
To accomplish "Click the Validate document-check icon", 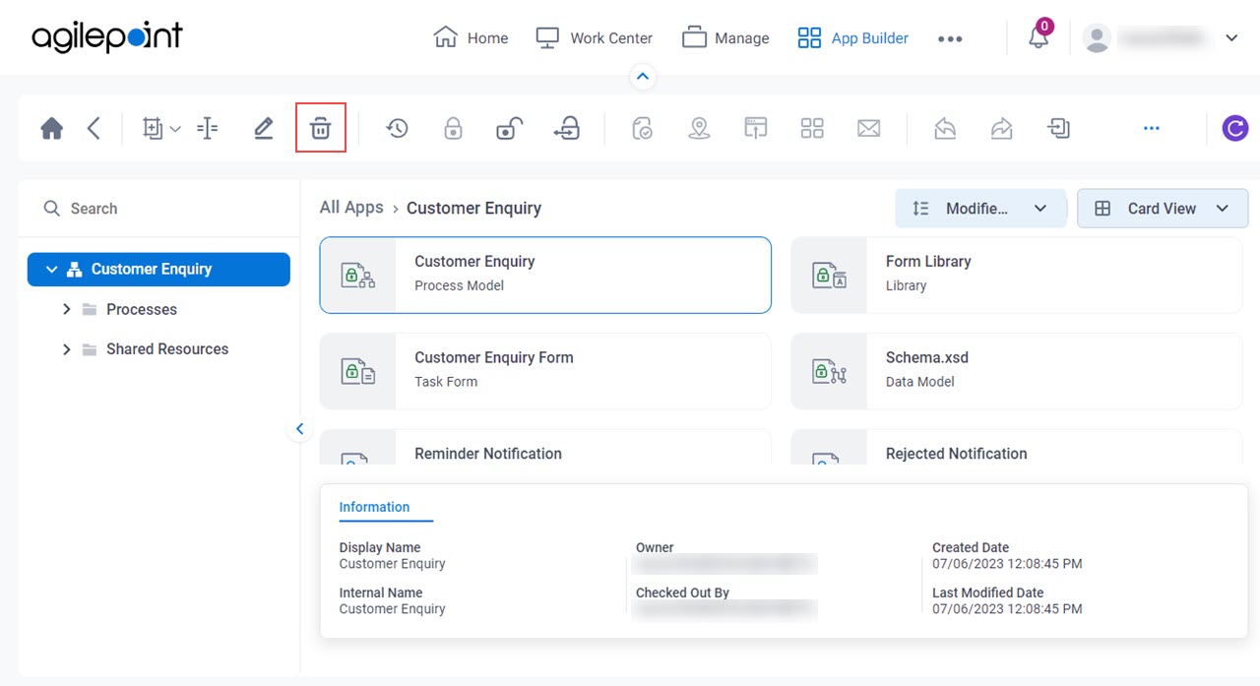I will pos(642,128).
